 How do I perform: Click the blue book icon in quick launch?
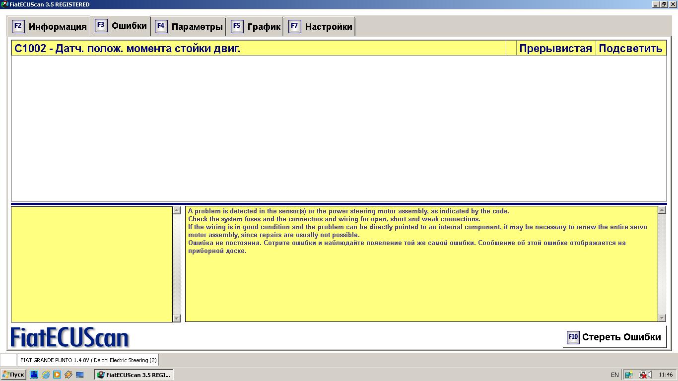click(34, 375)
